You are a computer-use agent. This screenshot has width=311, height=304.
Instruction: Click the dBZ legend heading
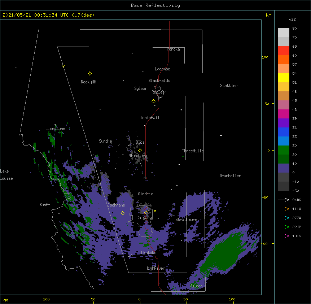[x=292, y=19]
